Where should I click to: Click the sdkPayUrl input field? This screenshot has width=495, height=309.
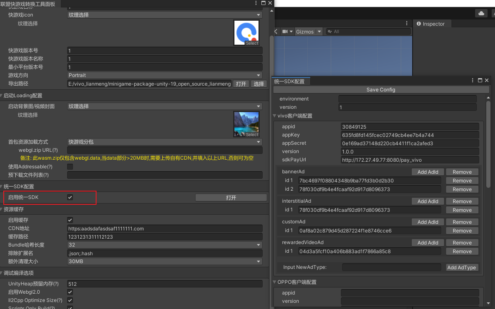[410, 160]
